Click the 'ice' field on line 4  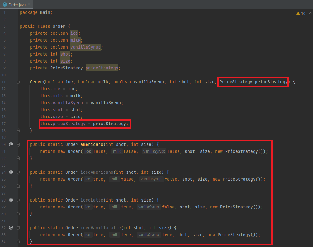point(74,33)
